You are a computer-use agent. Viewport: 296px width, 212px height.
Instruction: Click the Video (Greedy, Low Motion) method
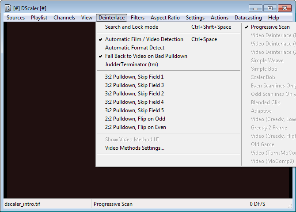[269, 119]
